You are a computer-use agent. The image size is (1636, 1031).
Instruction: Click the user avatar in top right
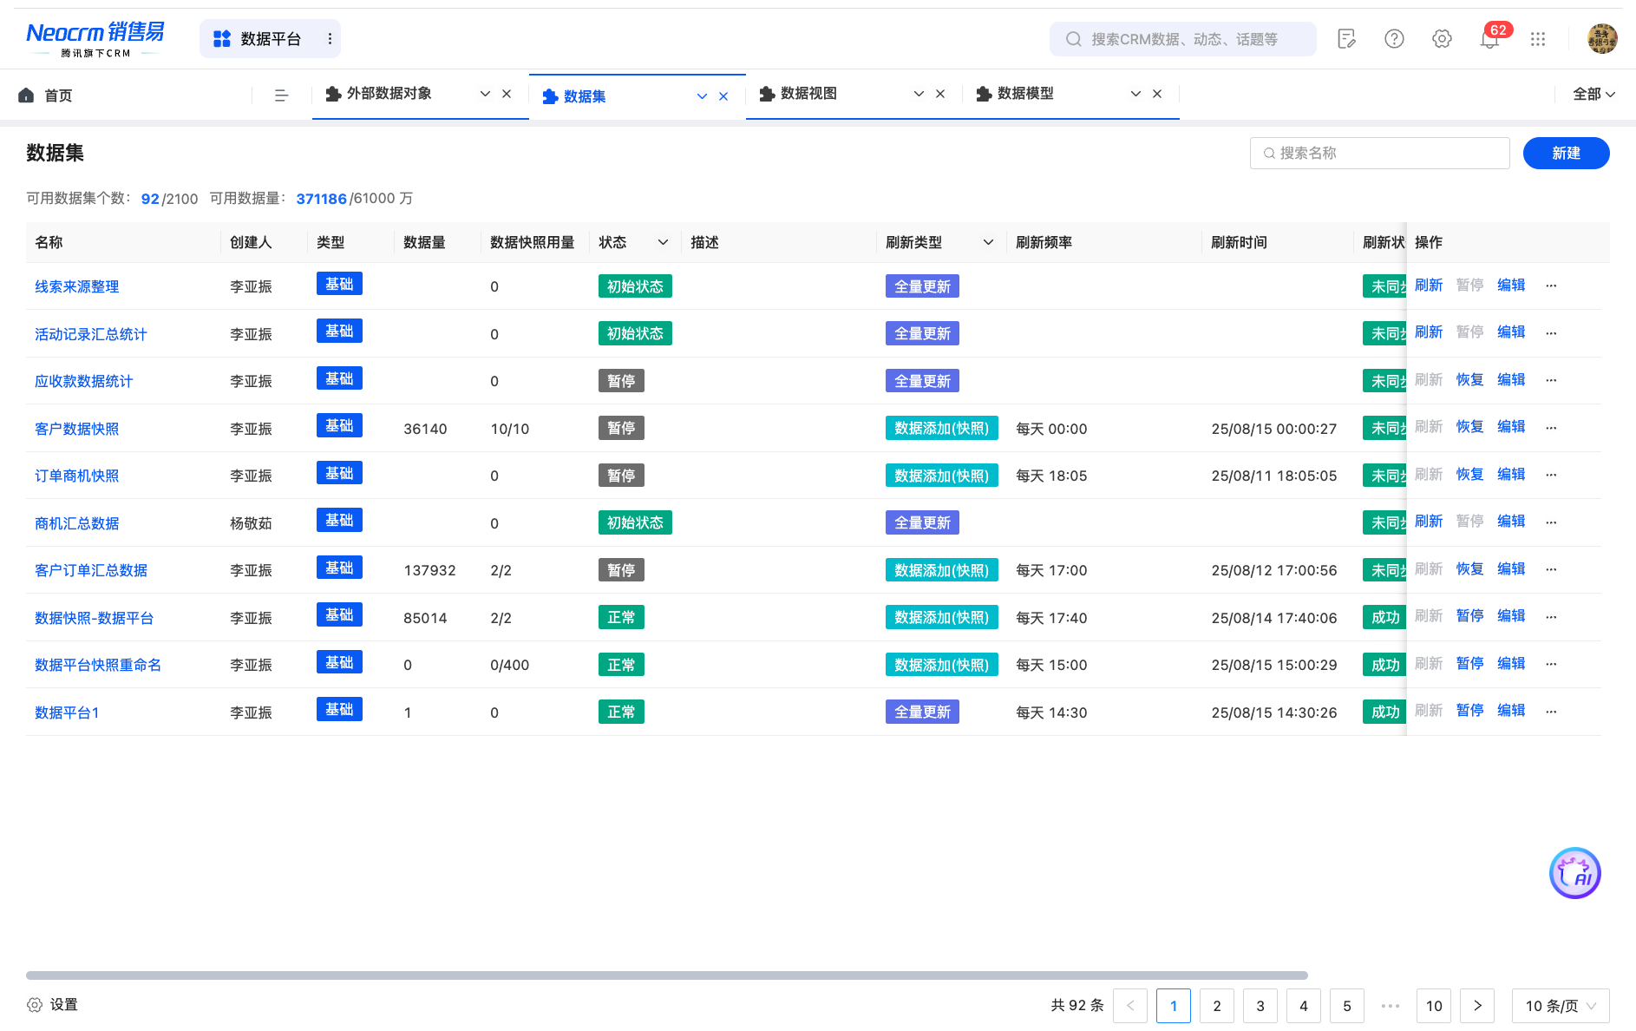(1601, 39)
